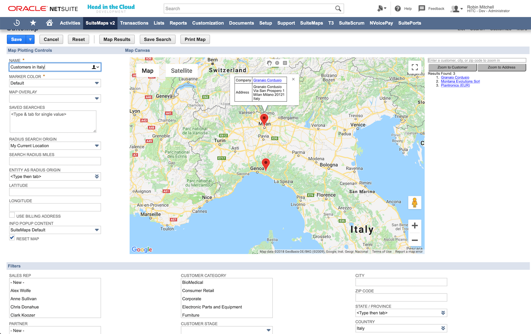Toggle Use Billing Address checkbox
Image resolution: width=531 pixels, height=334 pixels.
pos(12,215)
